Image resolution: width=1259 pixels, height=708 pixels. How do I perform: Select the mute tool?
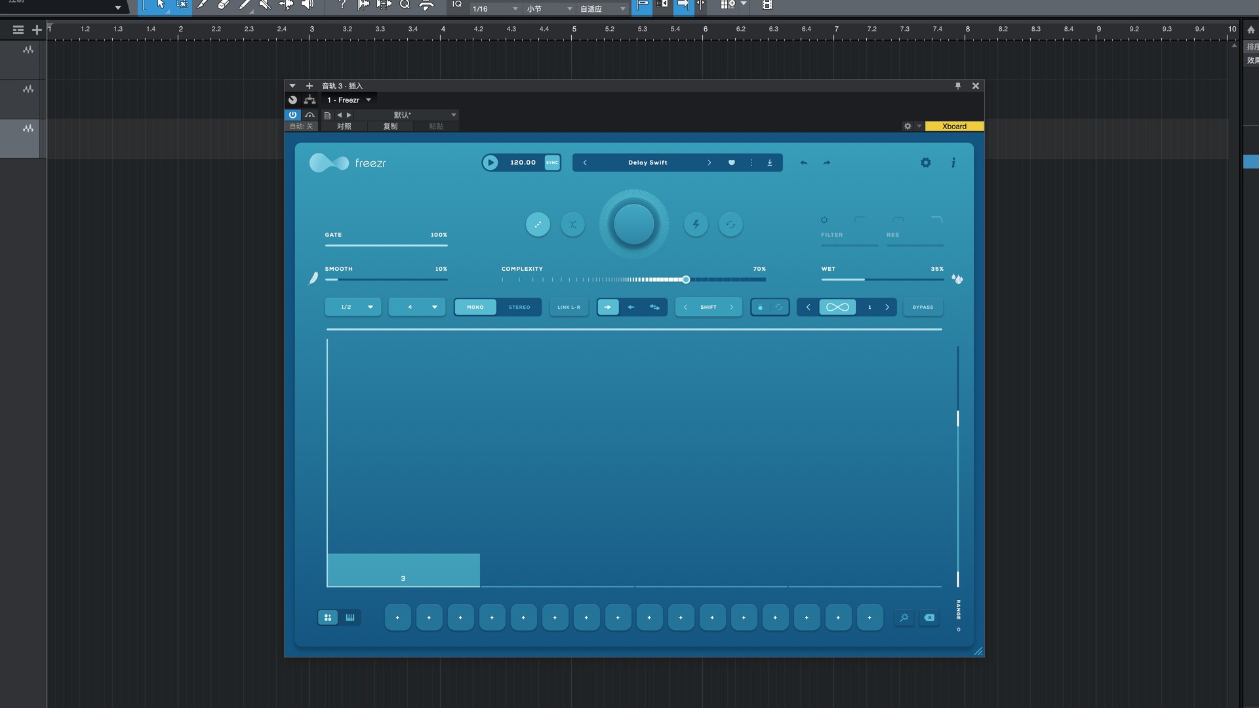click(265, 5)
